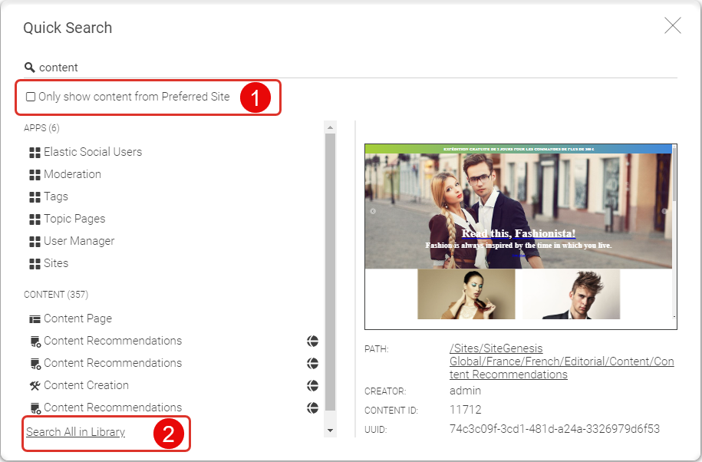Click the results list scroll up arrow
702x462 pixels.
pyautogui.click(x=331, y=127)
